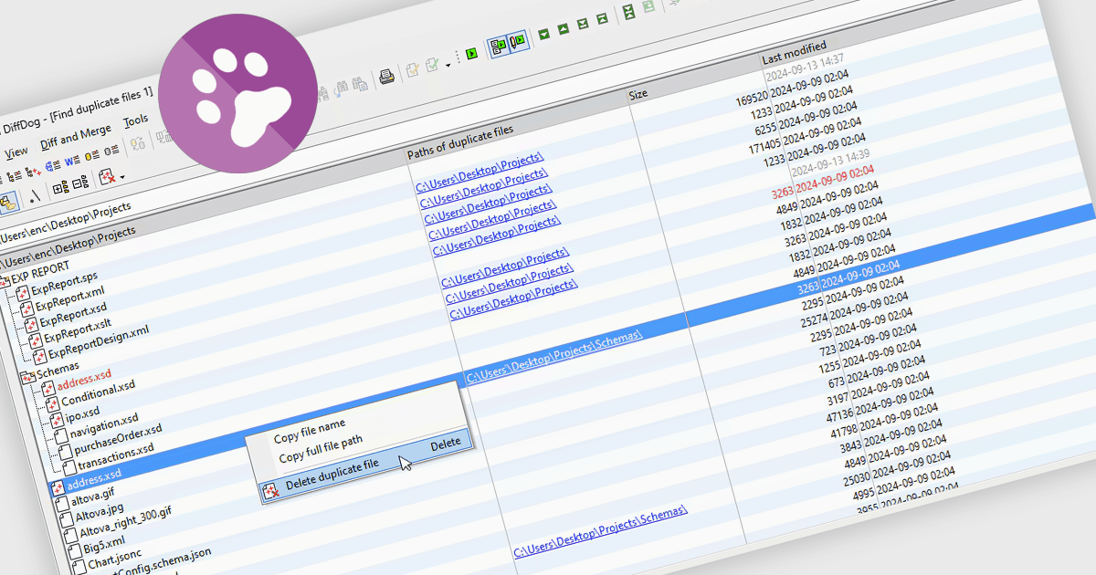Image resolution: width=1096 pixels, height=575 pixels.
Task: Click the Display current difference icon
Action: click(628, 12)
